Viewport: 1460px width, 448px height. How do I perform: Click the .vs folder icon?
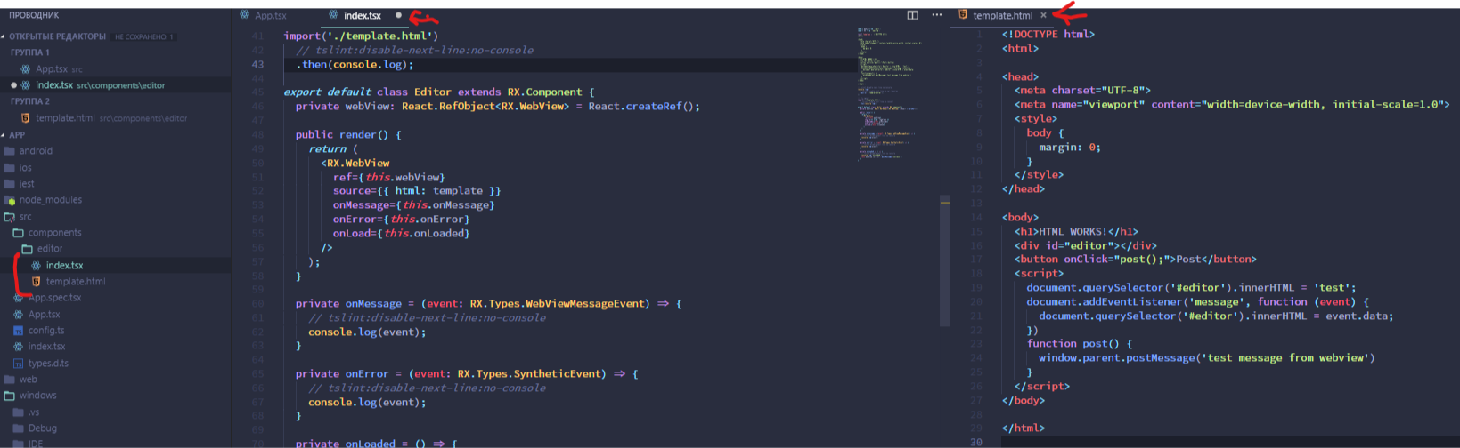(x=19, y=412)
